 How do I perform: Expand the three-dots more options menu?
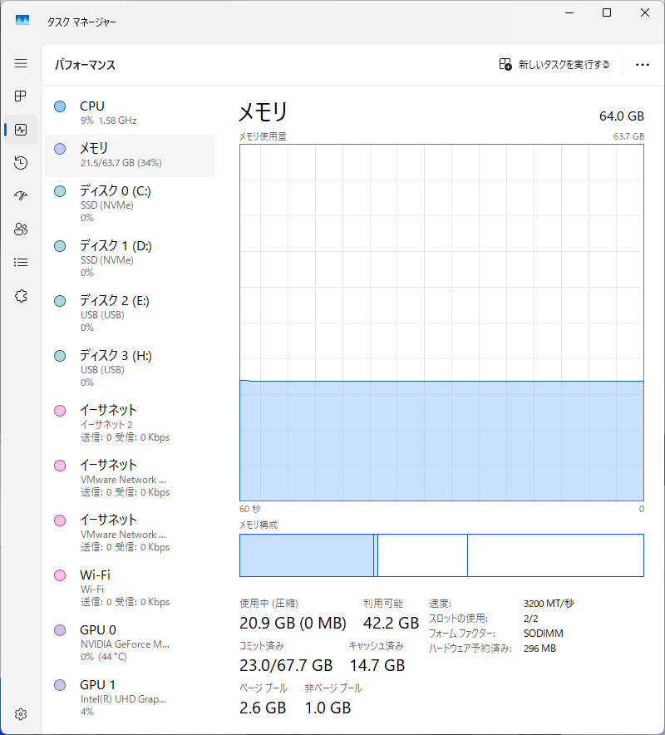pyautogui.click(x=642, y=64)
